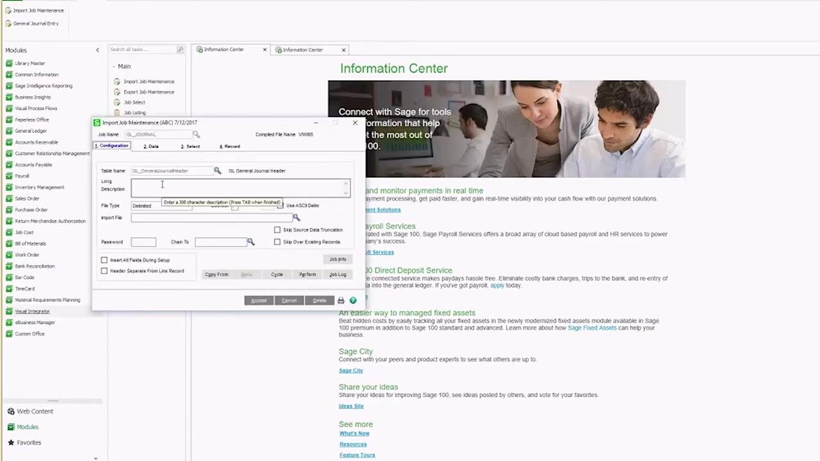The height and width of the screenshot is (461, 820).
Task: Click the search magnifier beside Search all tasks
Action: coord(180,49)
